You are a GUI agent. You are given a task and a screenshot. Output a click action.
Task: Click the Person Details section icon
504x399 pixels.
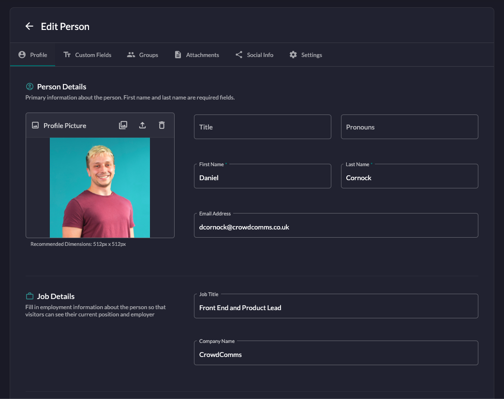[x=30, y=86]
